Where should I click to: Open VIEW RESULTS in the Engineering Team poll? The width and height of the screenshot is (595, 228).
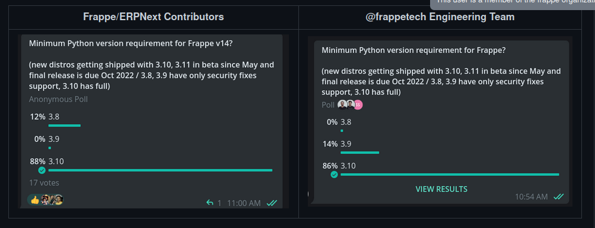click(441, 189)
